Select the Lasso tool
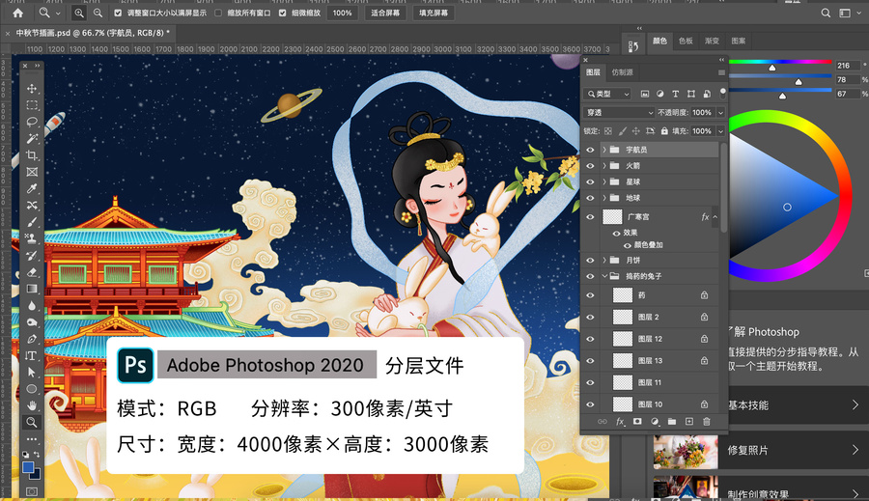This screenshot has height=501, width=869. coord(32,122)
